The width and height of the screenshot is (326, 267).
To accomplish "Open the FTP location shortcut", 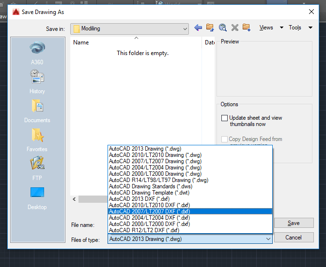I will 37,169.
